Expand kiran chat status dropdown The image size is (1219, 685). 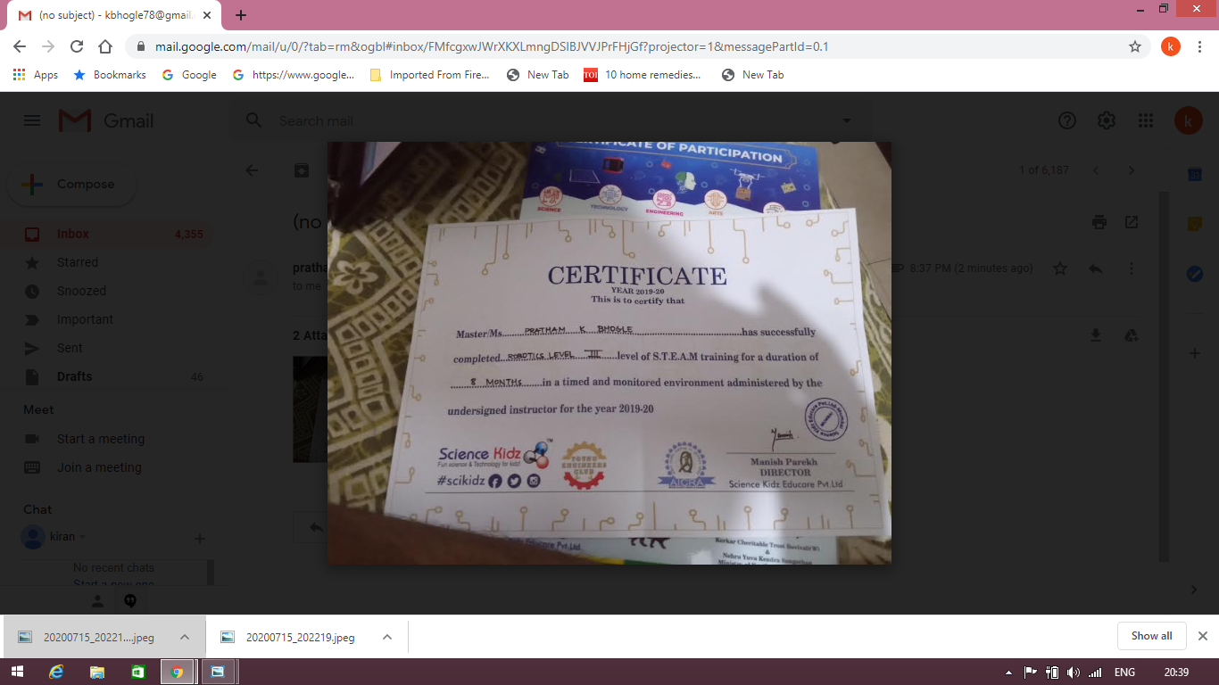pyautogui.click(x=82, y=537)
